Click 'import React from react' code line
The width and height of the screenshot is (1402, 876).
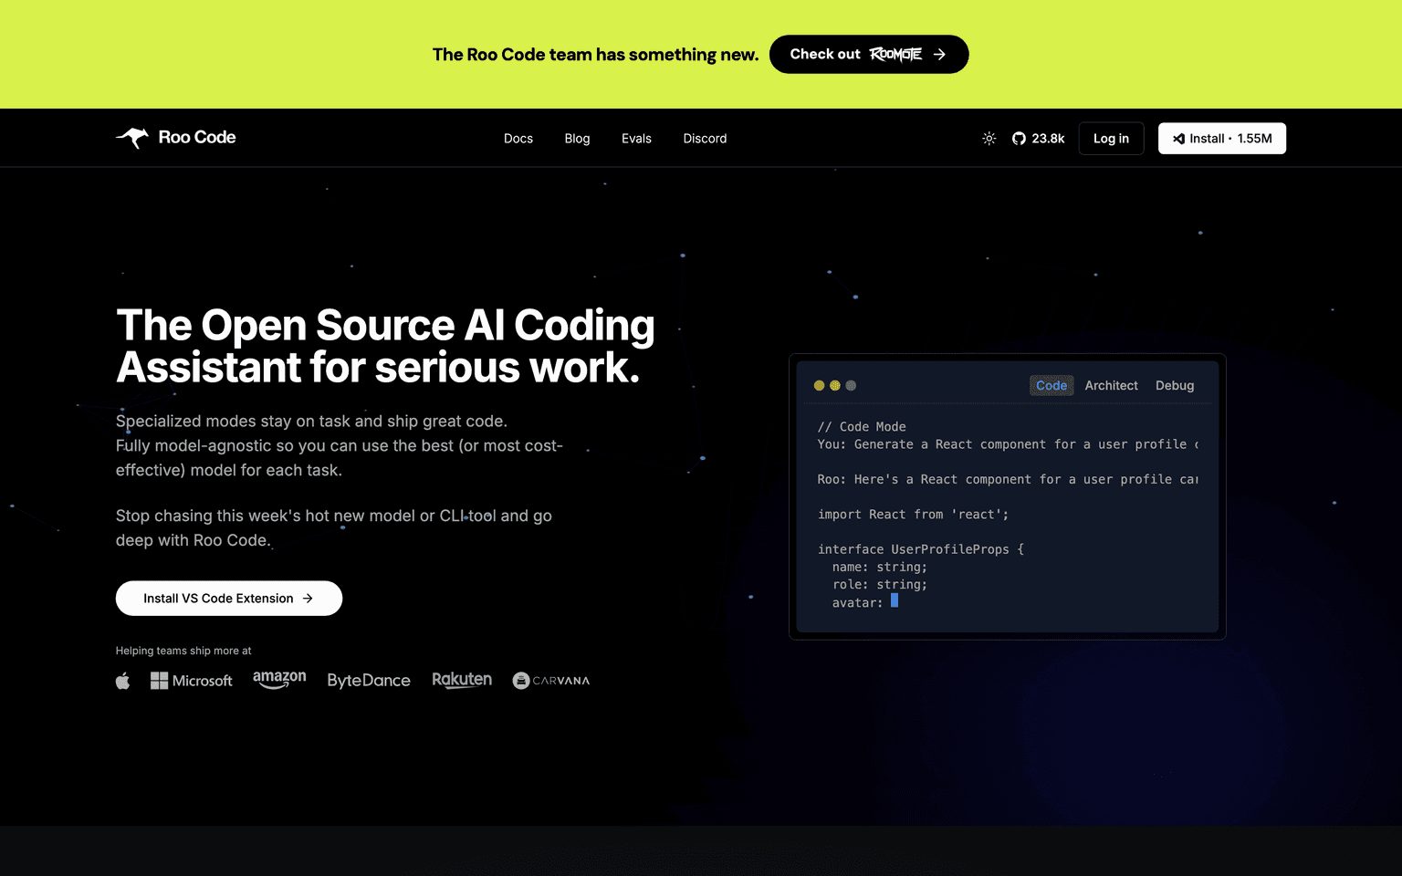913,515
